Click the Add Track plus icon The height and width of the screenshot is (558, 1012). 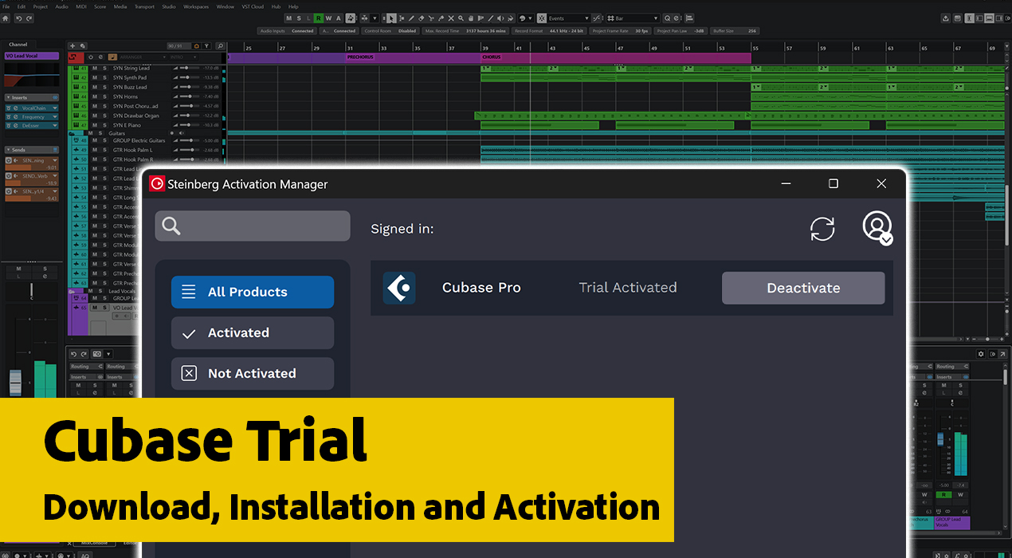pos(73,46)
